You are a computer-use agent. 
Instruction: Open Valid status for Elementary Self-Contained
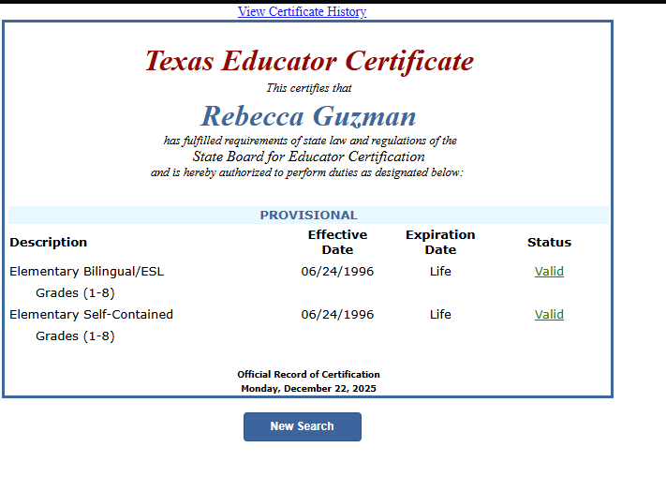549,314
